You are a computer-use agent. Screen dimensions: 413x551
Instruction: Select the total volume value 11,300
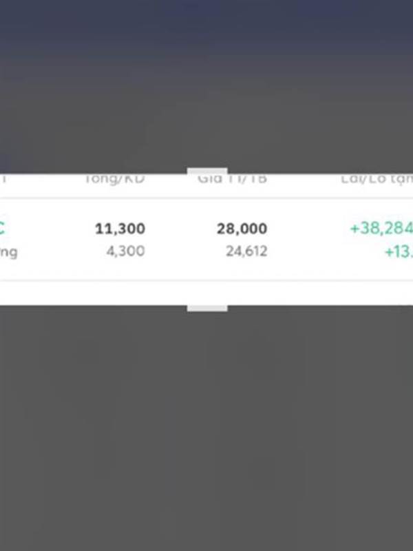click(120, 229)
